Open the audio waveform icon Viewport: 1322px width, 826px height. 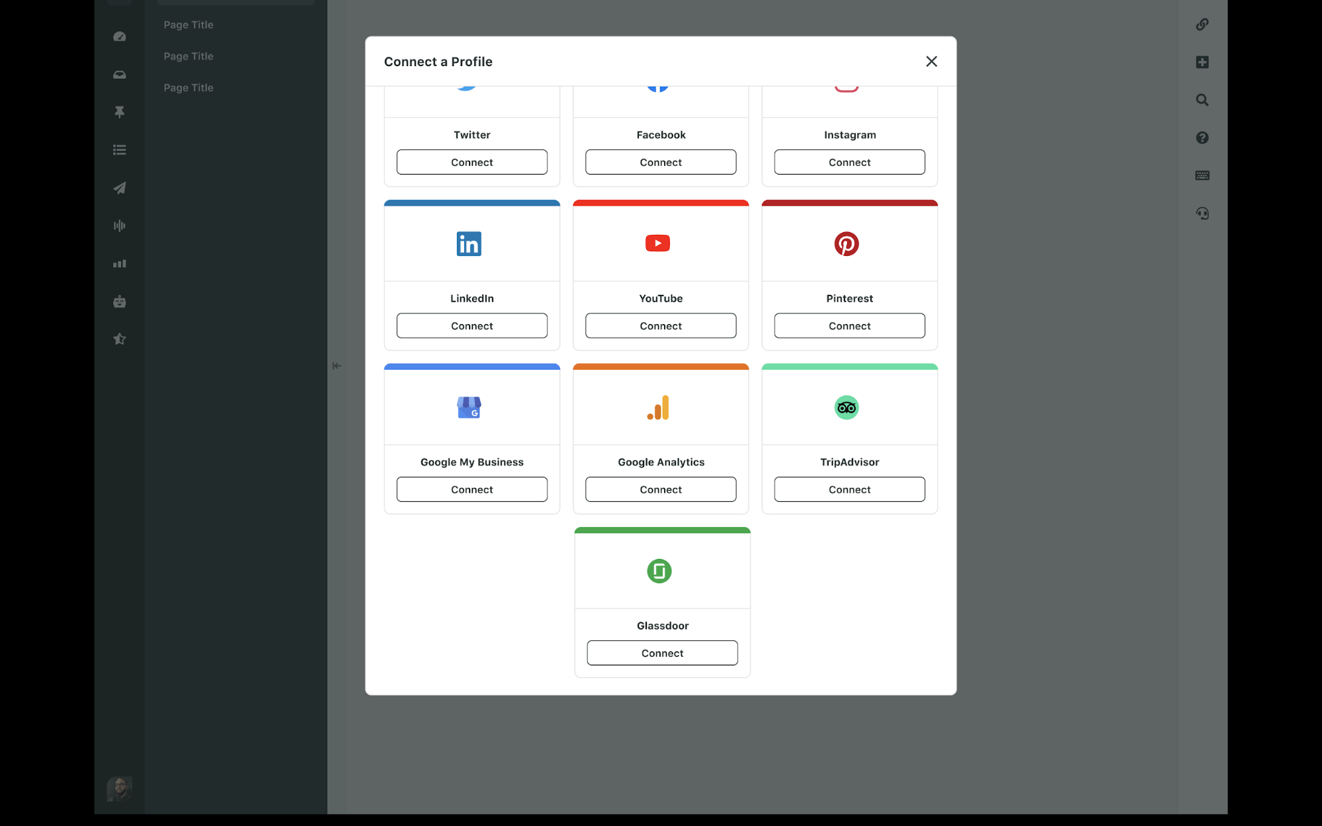(119, 226)
